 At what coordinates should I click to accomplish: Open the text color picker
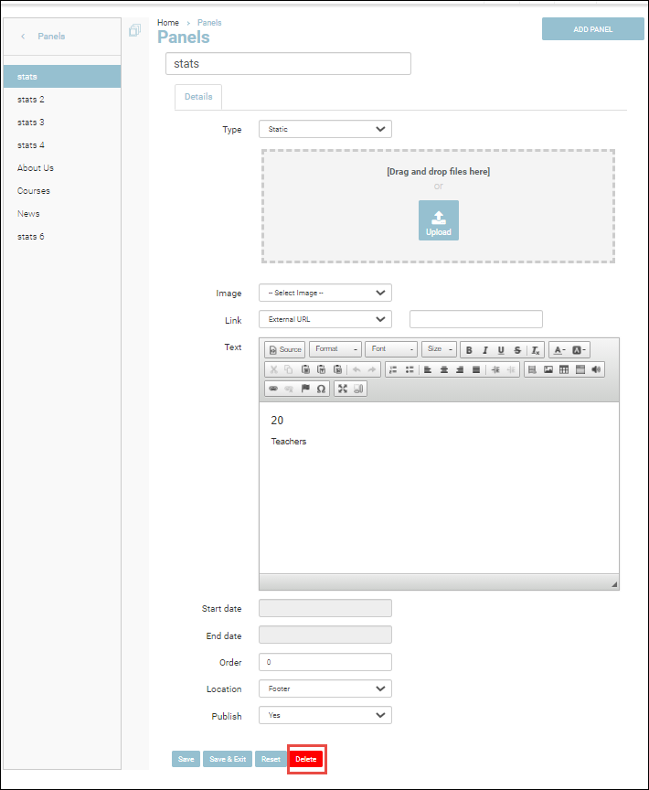(559, 350)
